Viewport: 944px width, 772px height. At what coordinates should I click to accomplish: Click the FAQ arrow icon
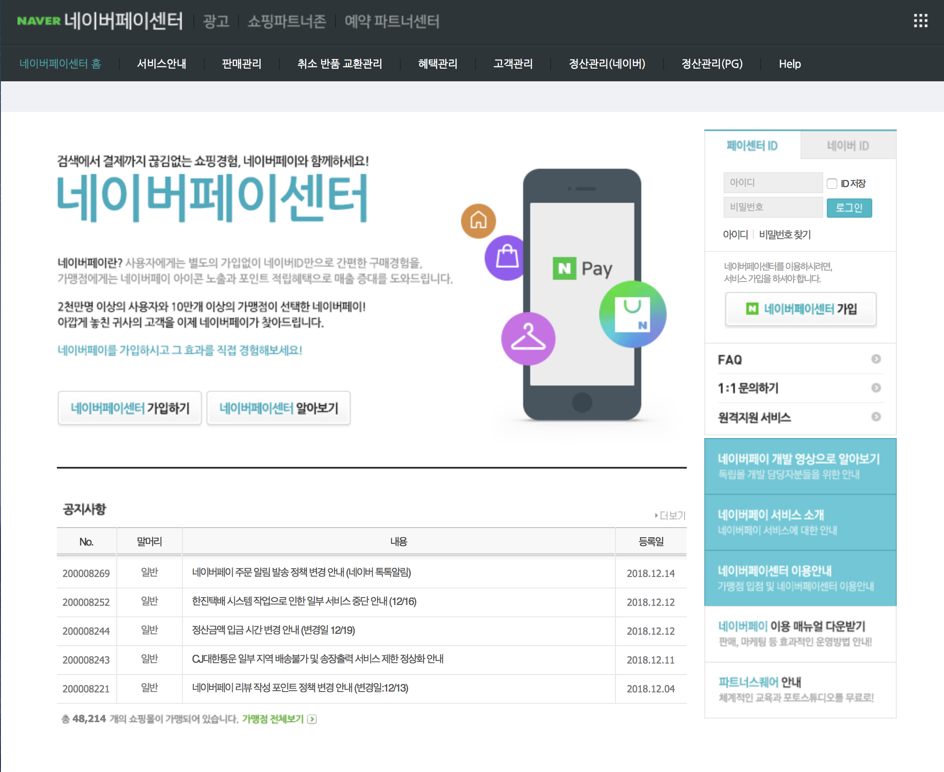click(875, 359)
